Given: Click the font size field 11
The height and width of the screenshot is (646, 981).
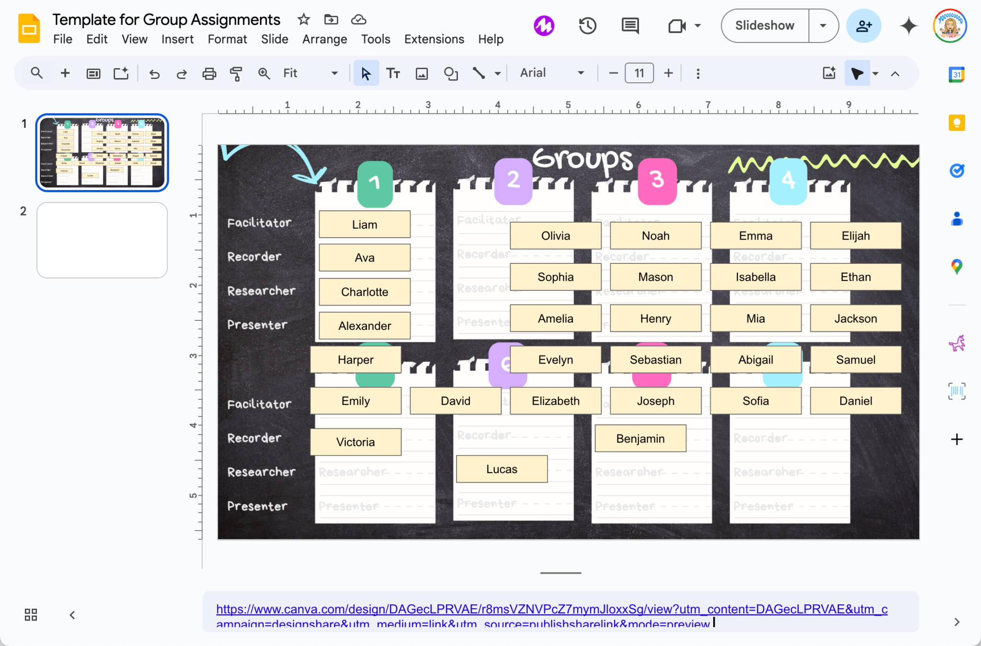Looking at the screenshot, I should coord(639,73).
